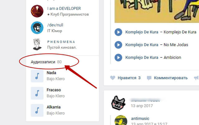The width and height of the screenshot is (199, 125).
Task: Click the comment speech bubble icon
Action: [149, 78]
